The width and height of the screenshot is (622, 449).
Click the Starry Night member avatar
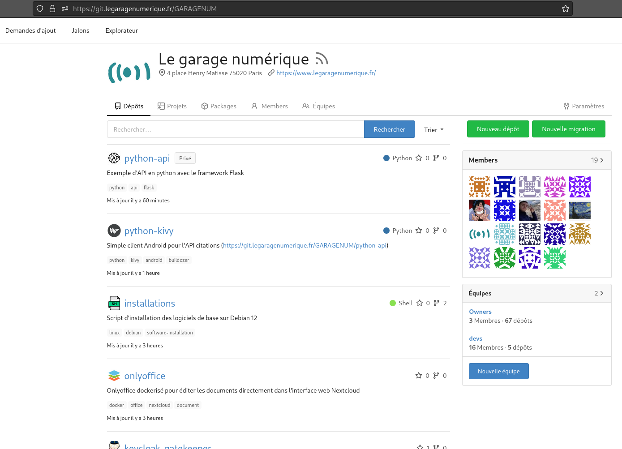pos(579,210)
